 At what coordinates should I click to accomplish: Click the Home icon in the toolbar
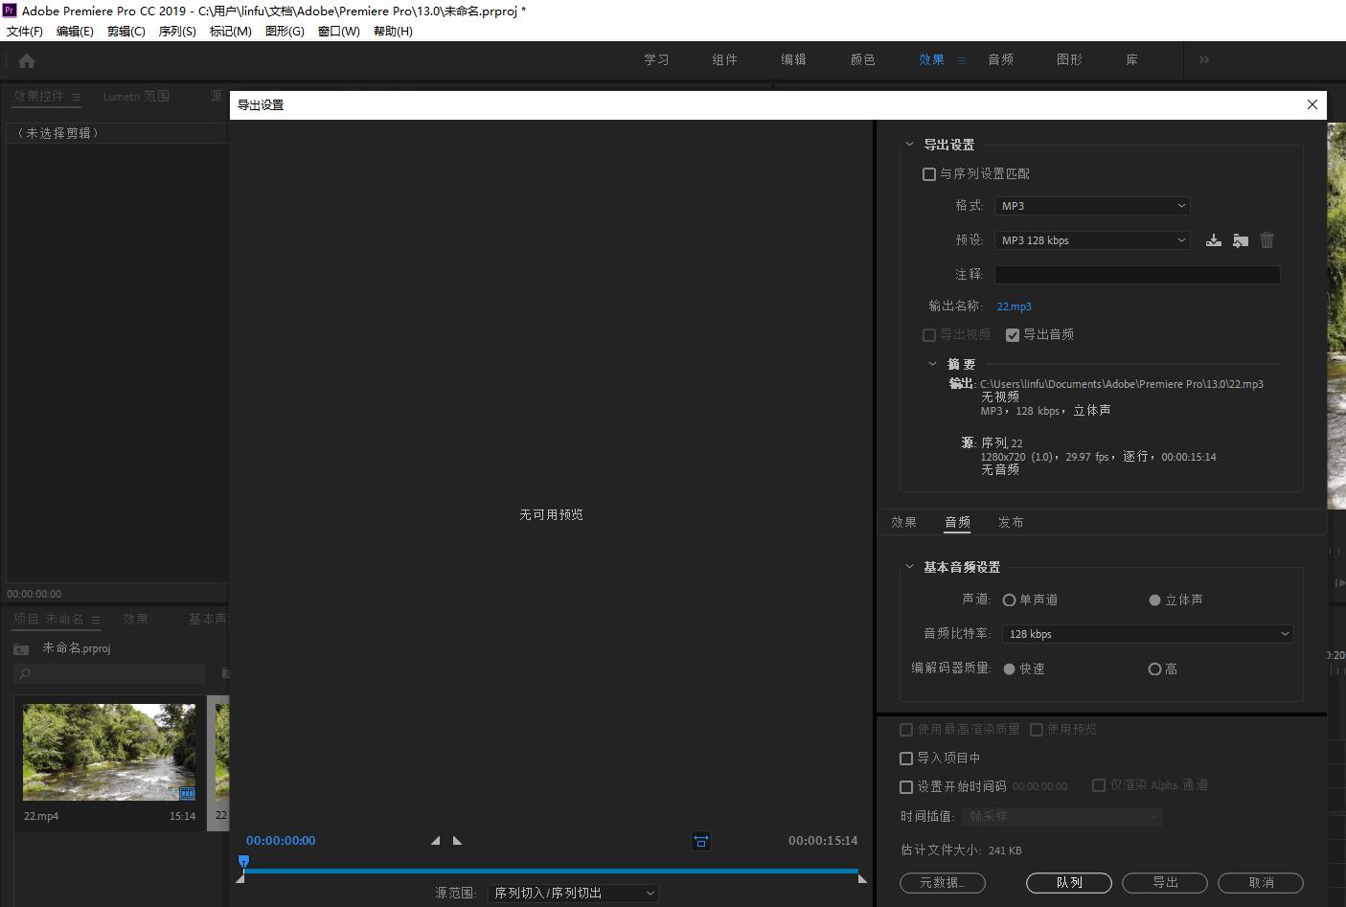(x=26, y=59)
